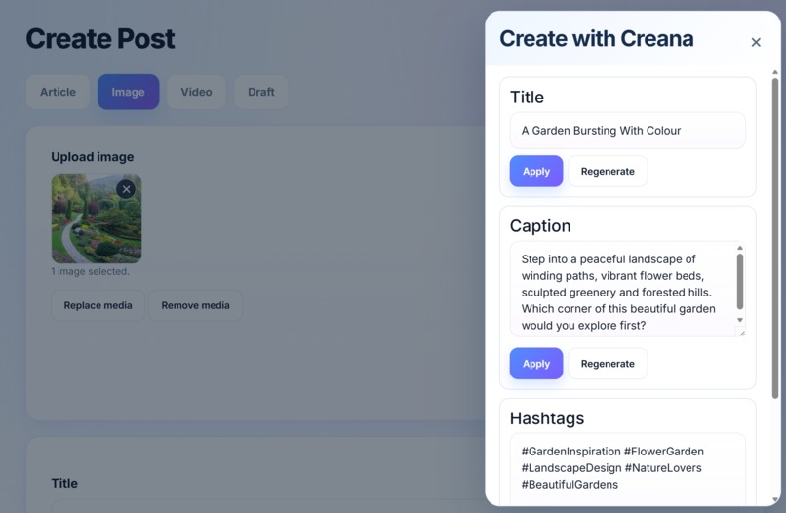
Task: Select the Image tab
Action: (129, 92)
